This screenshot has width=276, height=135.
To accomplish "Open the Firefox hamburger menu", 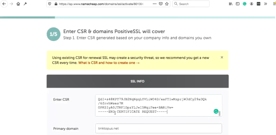I will point(274,4).
